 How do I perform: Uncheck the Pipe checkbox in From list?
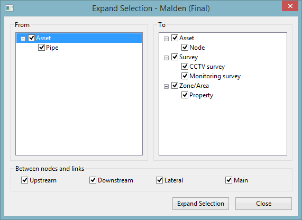point(41,48)
